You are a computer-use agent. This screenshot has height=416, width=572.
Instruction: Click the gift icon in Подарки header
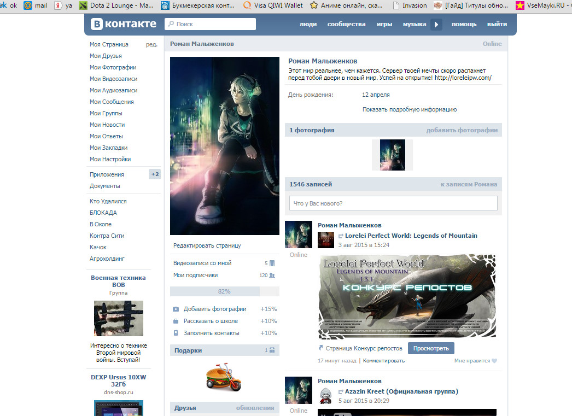click(x=272, y=350)
